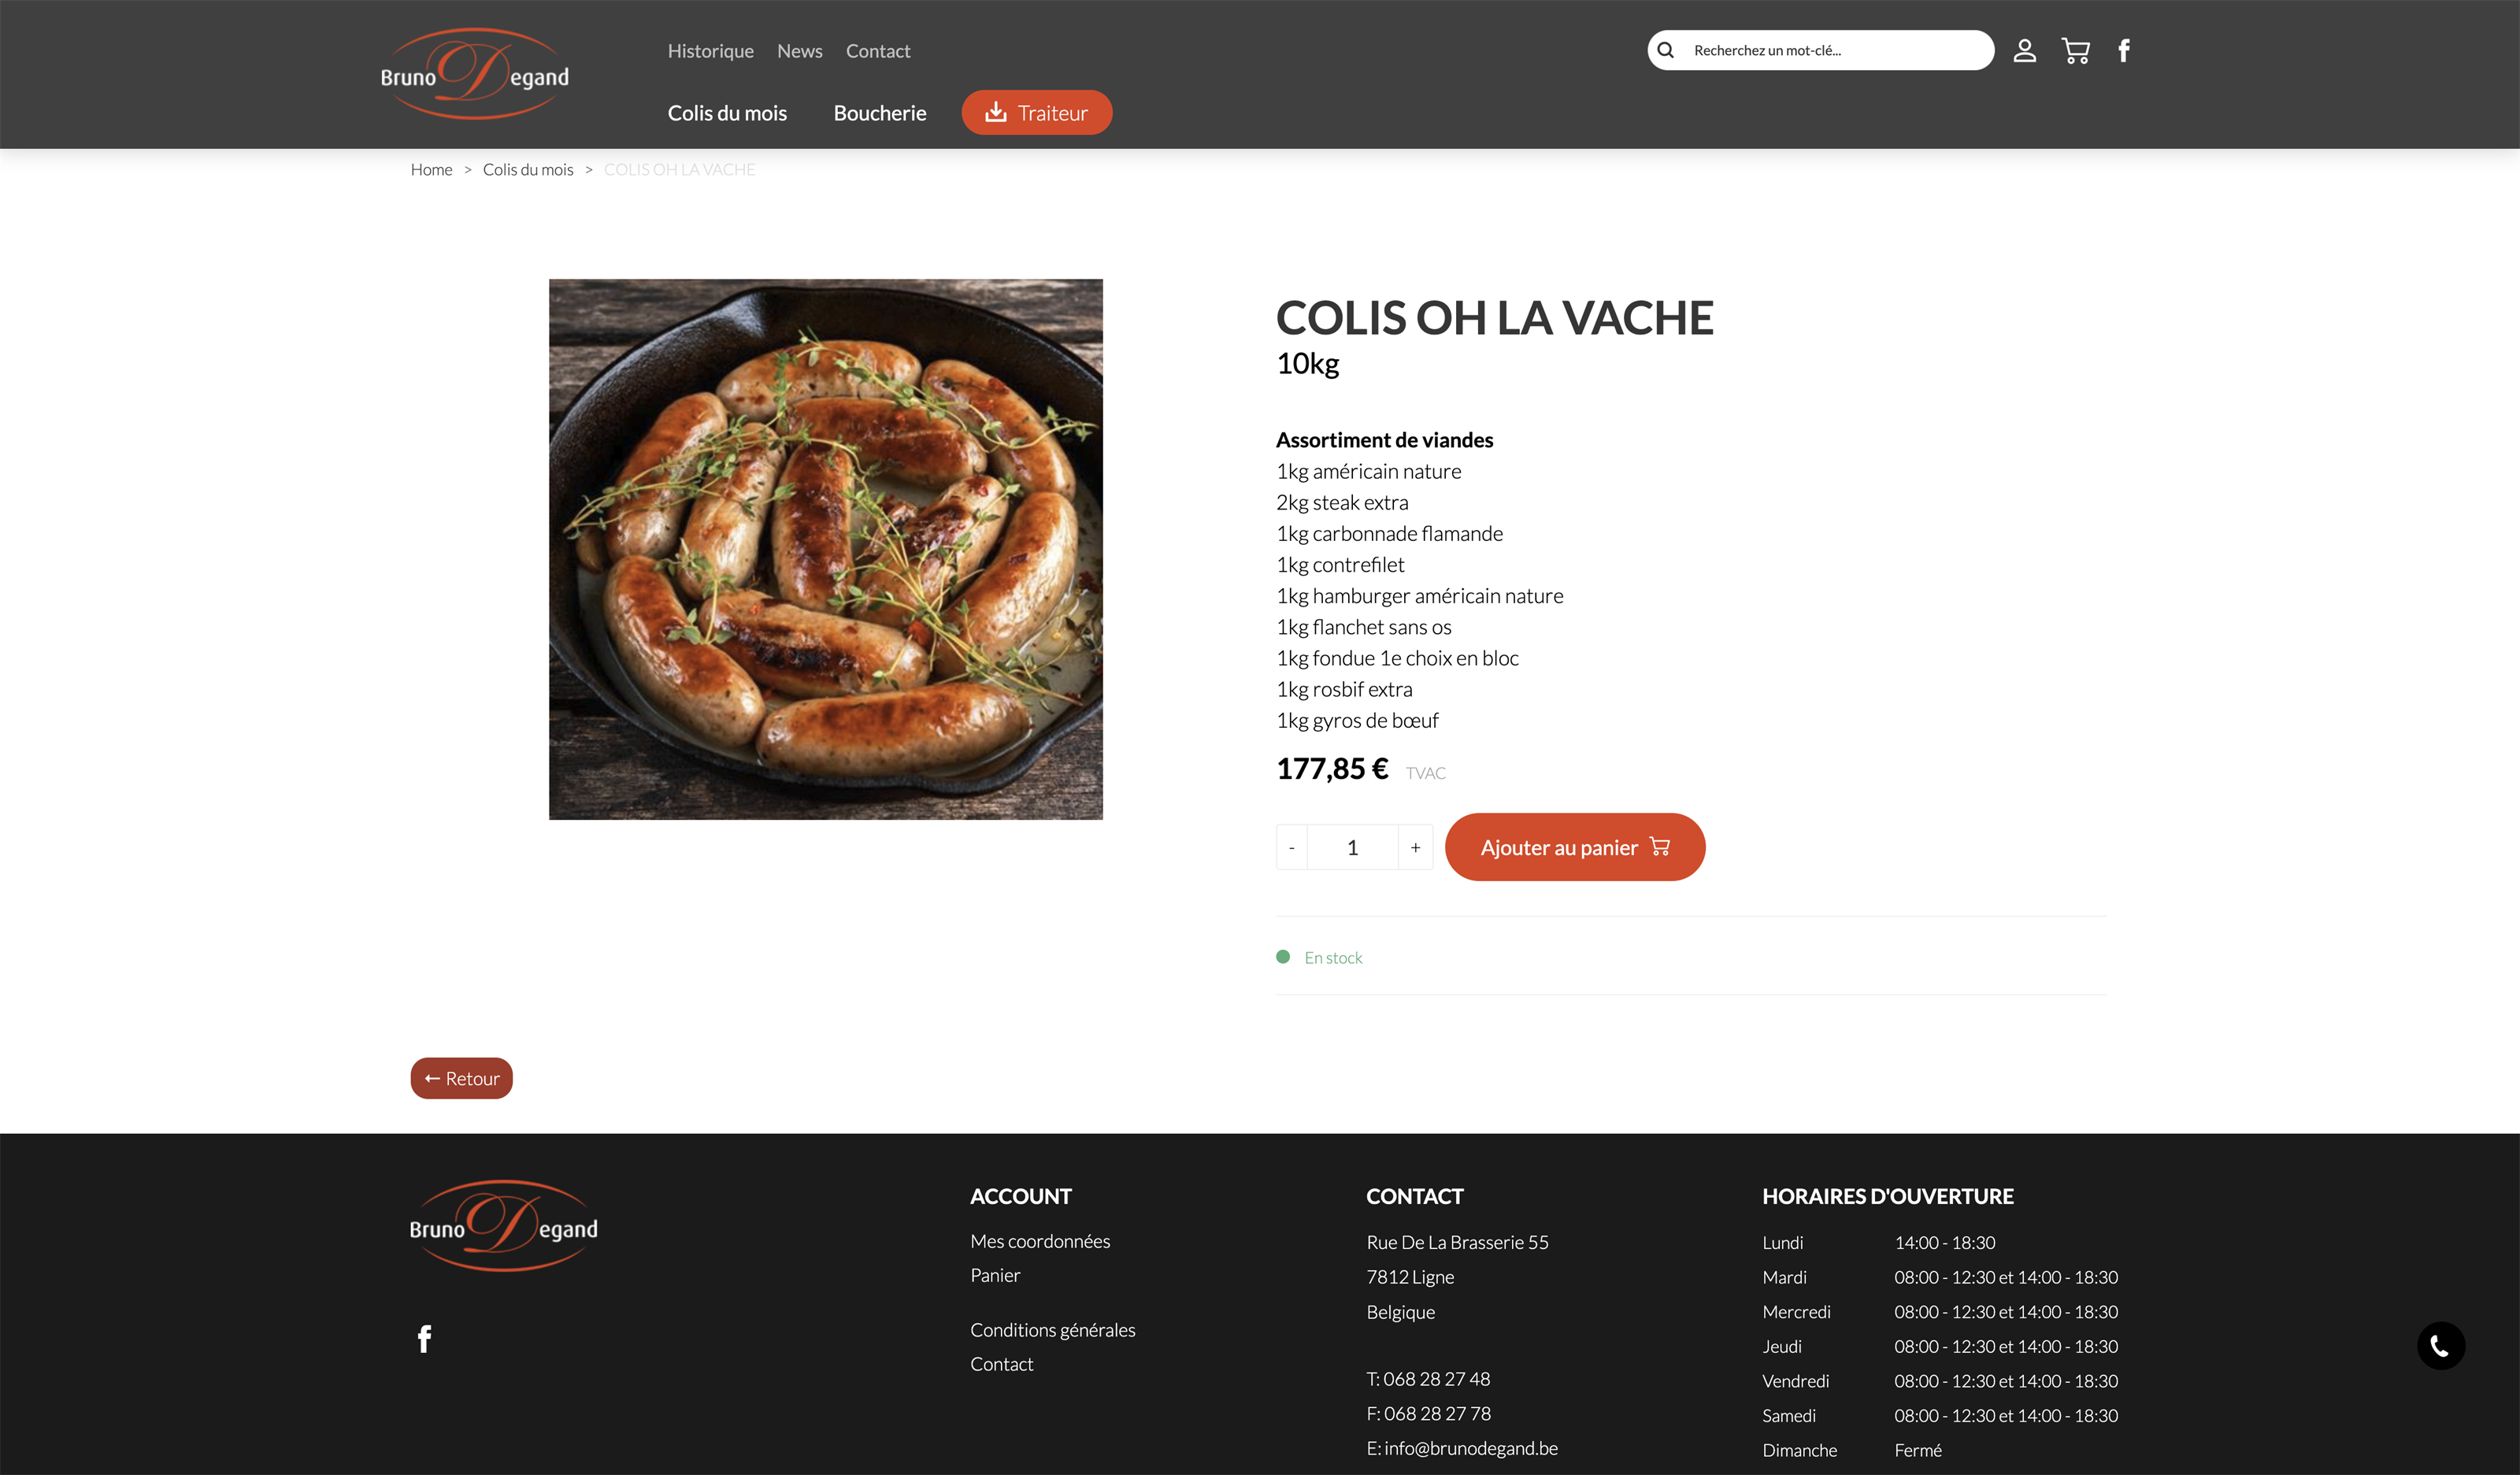Decrease quantity with the minus button
The image size is (2520, 1475).
pos(1292,847)
